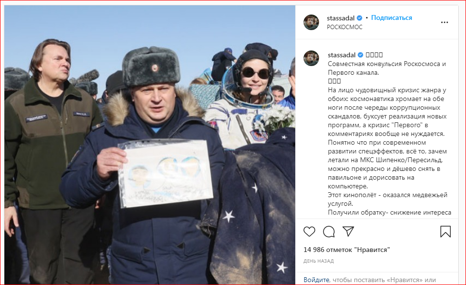Screen dimensions: 466x285
Task: Click the child's drawing held in the photo
Action: 165,173
